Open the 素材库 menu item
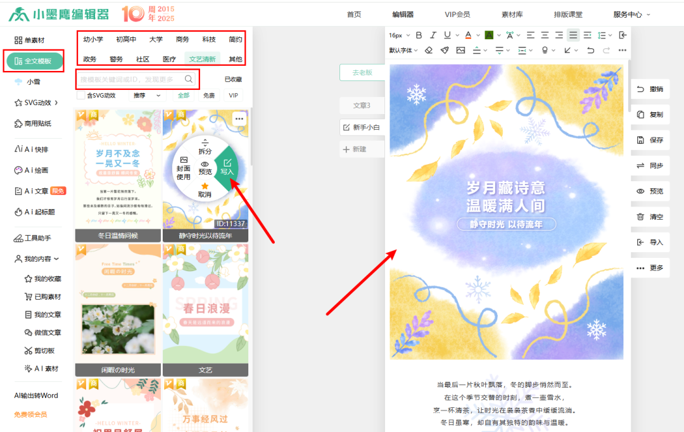The height and width of the screenshot is (432, 684). point(512,14)
